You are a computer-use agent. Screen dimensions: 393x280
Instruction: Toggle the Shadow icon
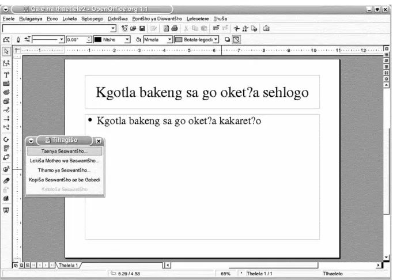pyautogui.click(x=227, y=40)
